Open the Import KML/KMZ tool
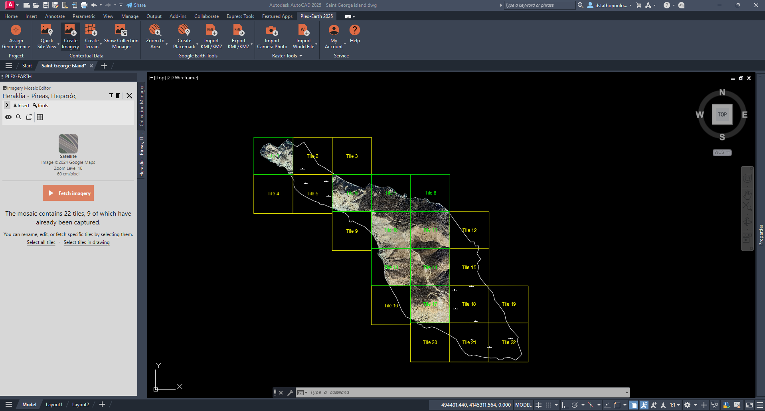 coord(211,37)
